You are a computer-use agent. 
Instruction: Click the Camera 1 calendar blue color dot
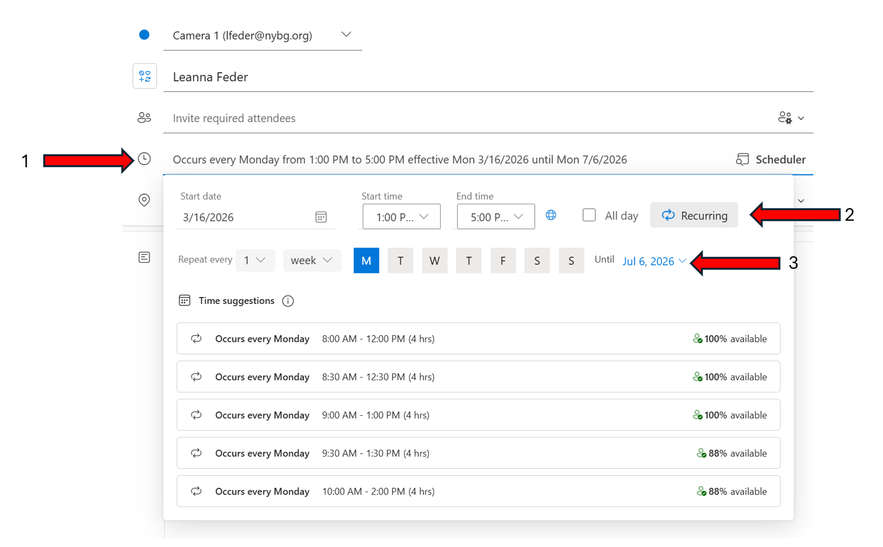[144, 35]
